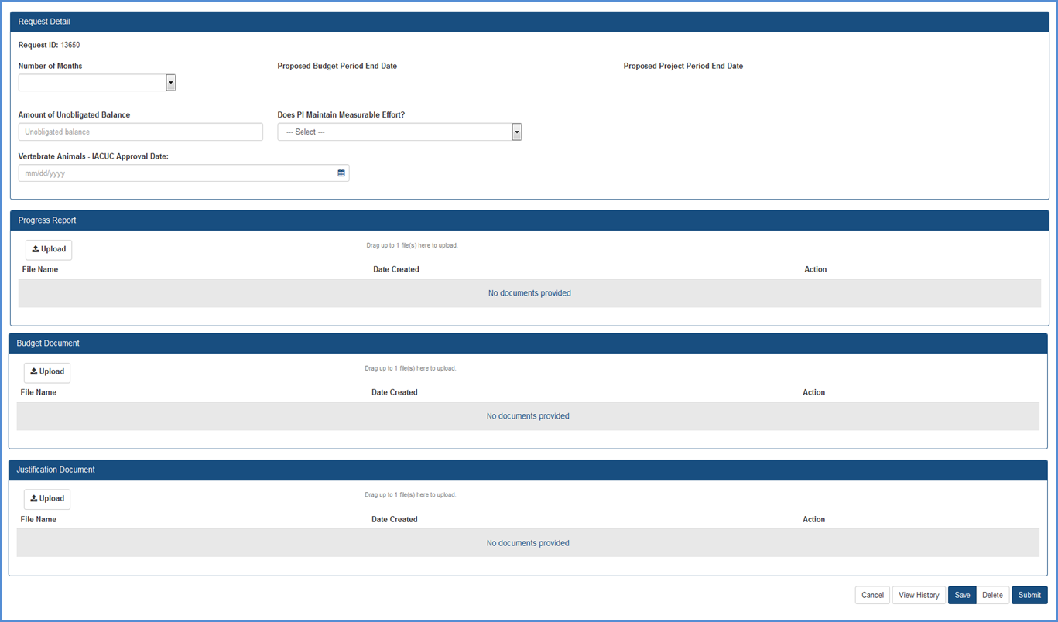Click File Name column in Justification Document
This screenshot has width=1058, height=622.
click(39, 519)
